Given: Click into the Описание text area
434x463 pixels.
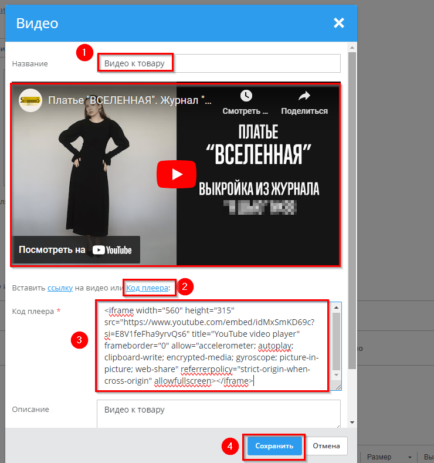Looking at the screenshot, I should (x=218, y=414).
